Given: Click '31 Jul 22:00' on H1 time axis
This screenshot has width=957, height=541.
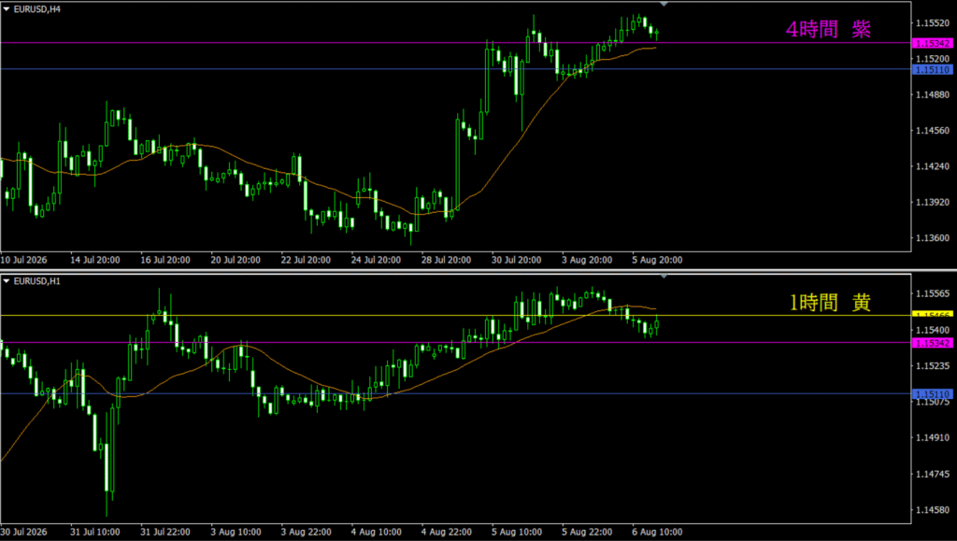Looking at the screenshot, I should [164, 532].
